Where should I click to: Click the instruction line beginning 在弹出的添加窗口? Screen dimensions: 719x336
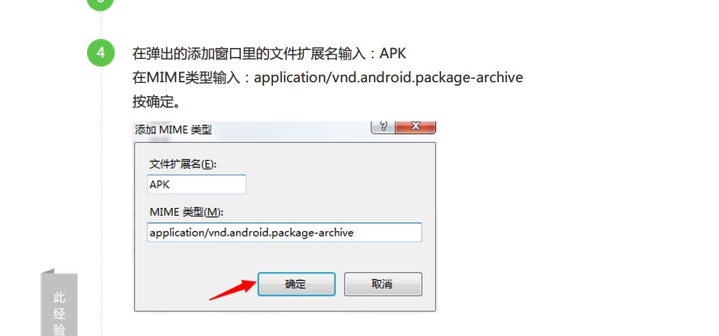point(269,53)
